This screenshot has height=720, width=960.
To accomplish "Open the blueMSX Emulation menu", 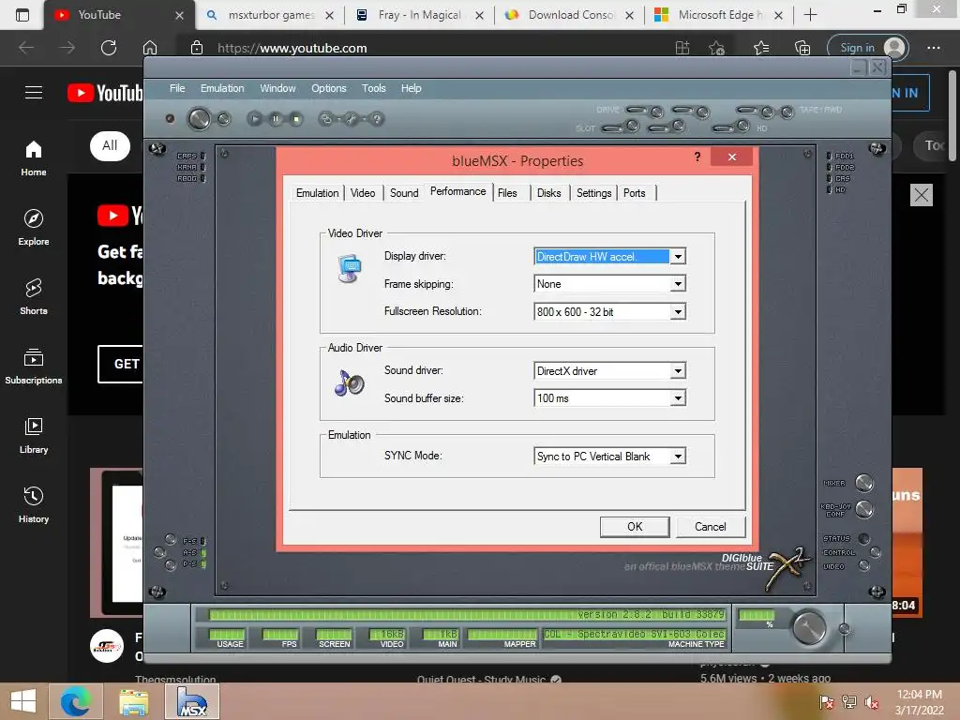I will pyautogui.click(x=222, y=88).
